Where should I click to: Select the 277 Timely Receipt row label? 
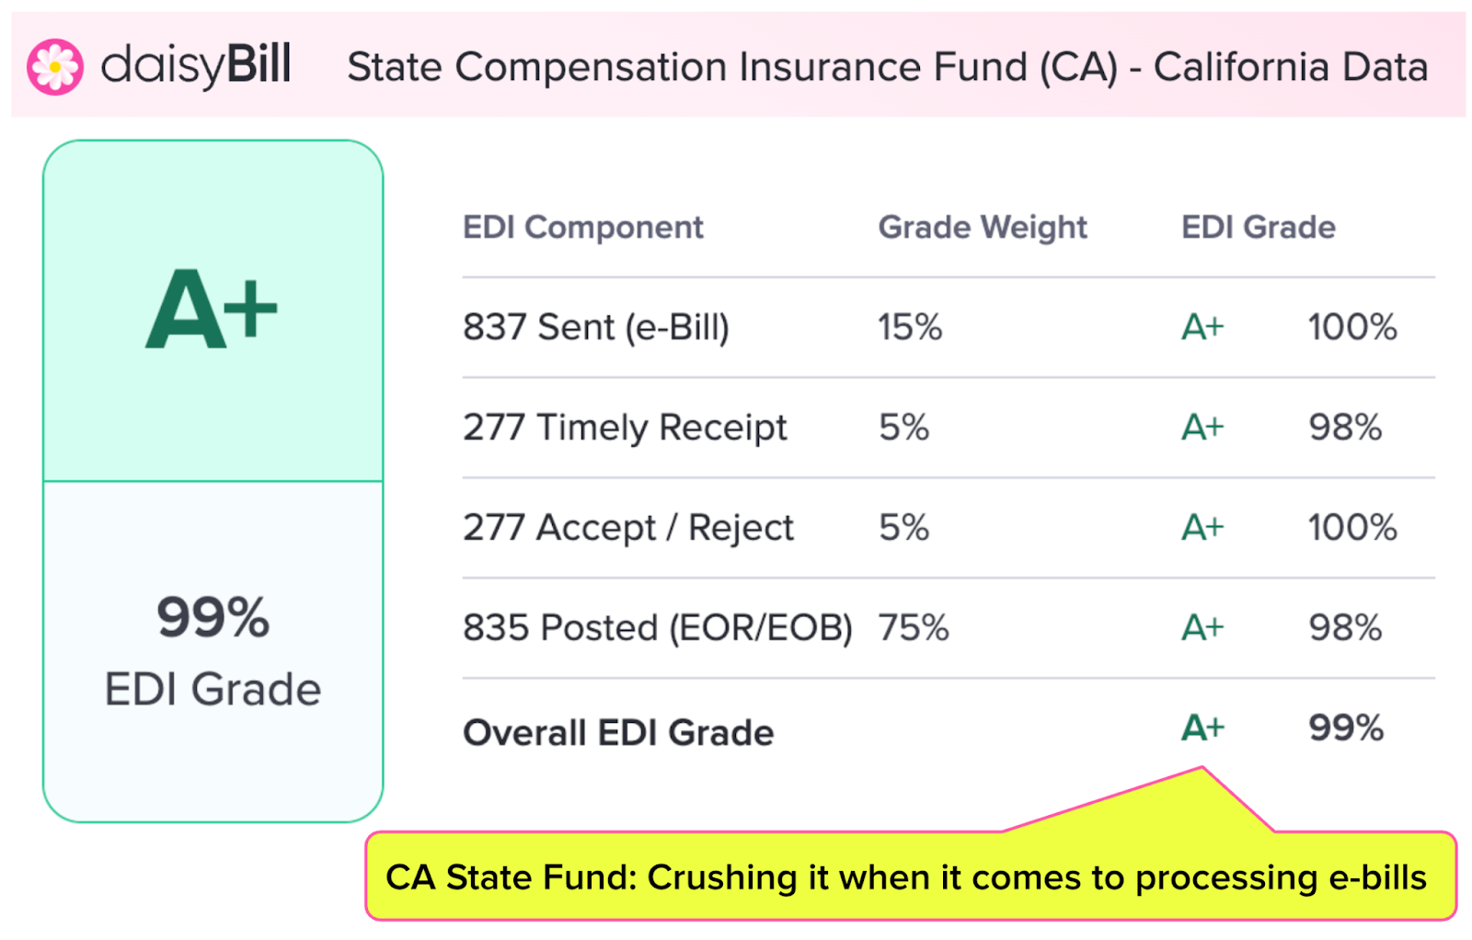pyautogui.click(x=625, y=428)
